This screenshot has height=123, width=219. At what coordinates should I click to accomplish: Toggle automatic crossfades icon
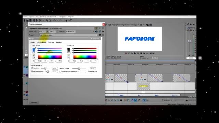click(x=136, y=100)
